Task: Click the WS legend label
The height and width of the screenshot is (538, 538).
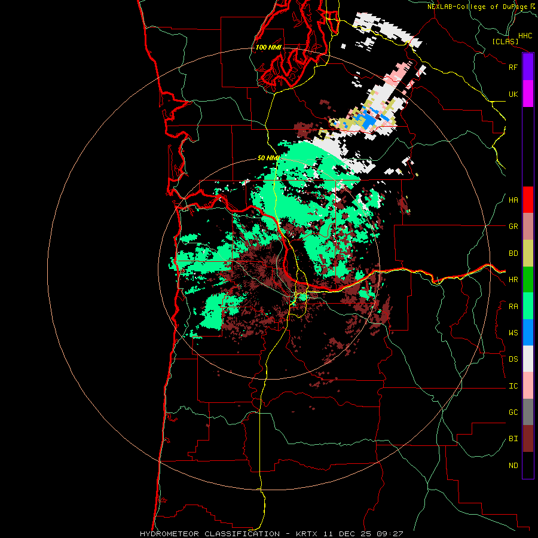Action: (513, 333)
